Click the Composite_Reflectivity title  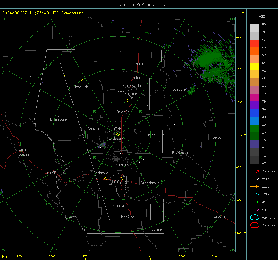click(x=139, y=5)
